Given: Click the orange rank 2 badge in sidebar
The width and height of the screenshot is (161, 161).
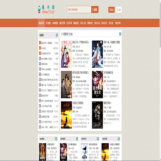Looking at the screenshot, I should point(40,48).
